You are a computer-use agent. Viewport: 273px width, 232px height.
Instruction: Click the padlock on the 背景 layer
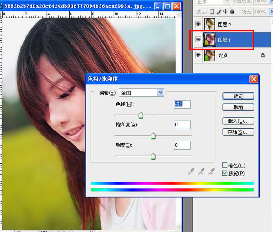(263, 55)
